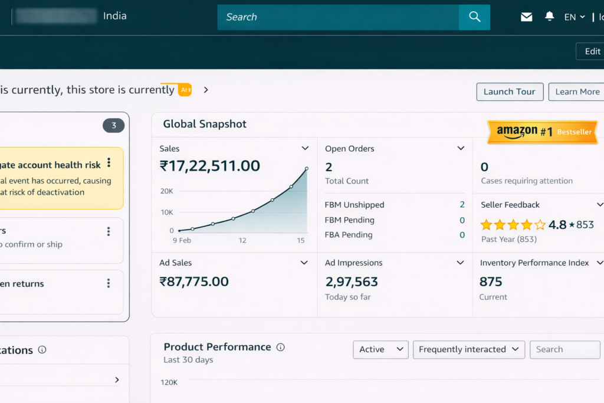Click the Launch Tour button

(x=510, y=91)
